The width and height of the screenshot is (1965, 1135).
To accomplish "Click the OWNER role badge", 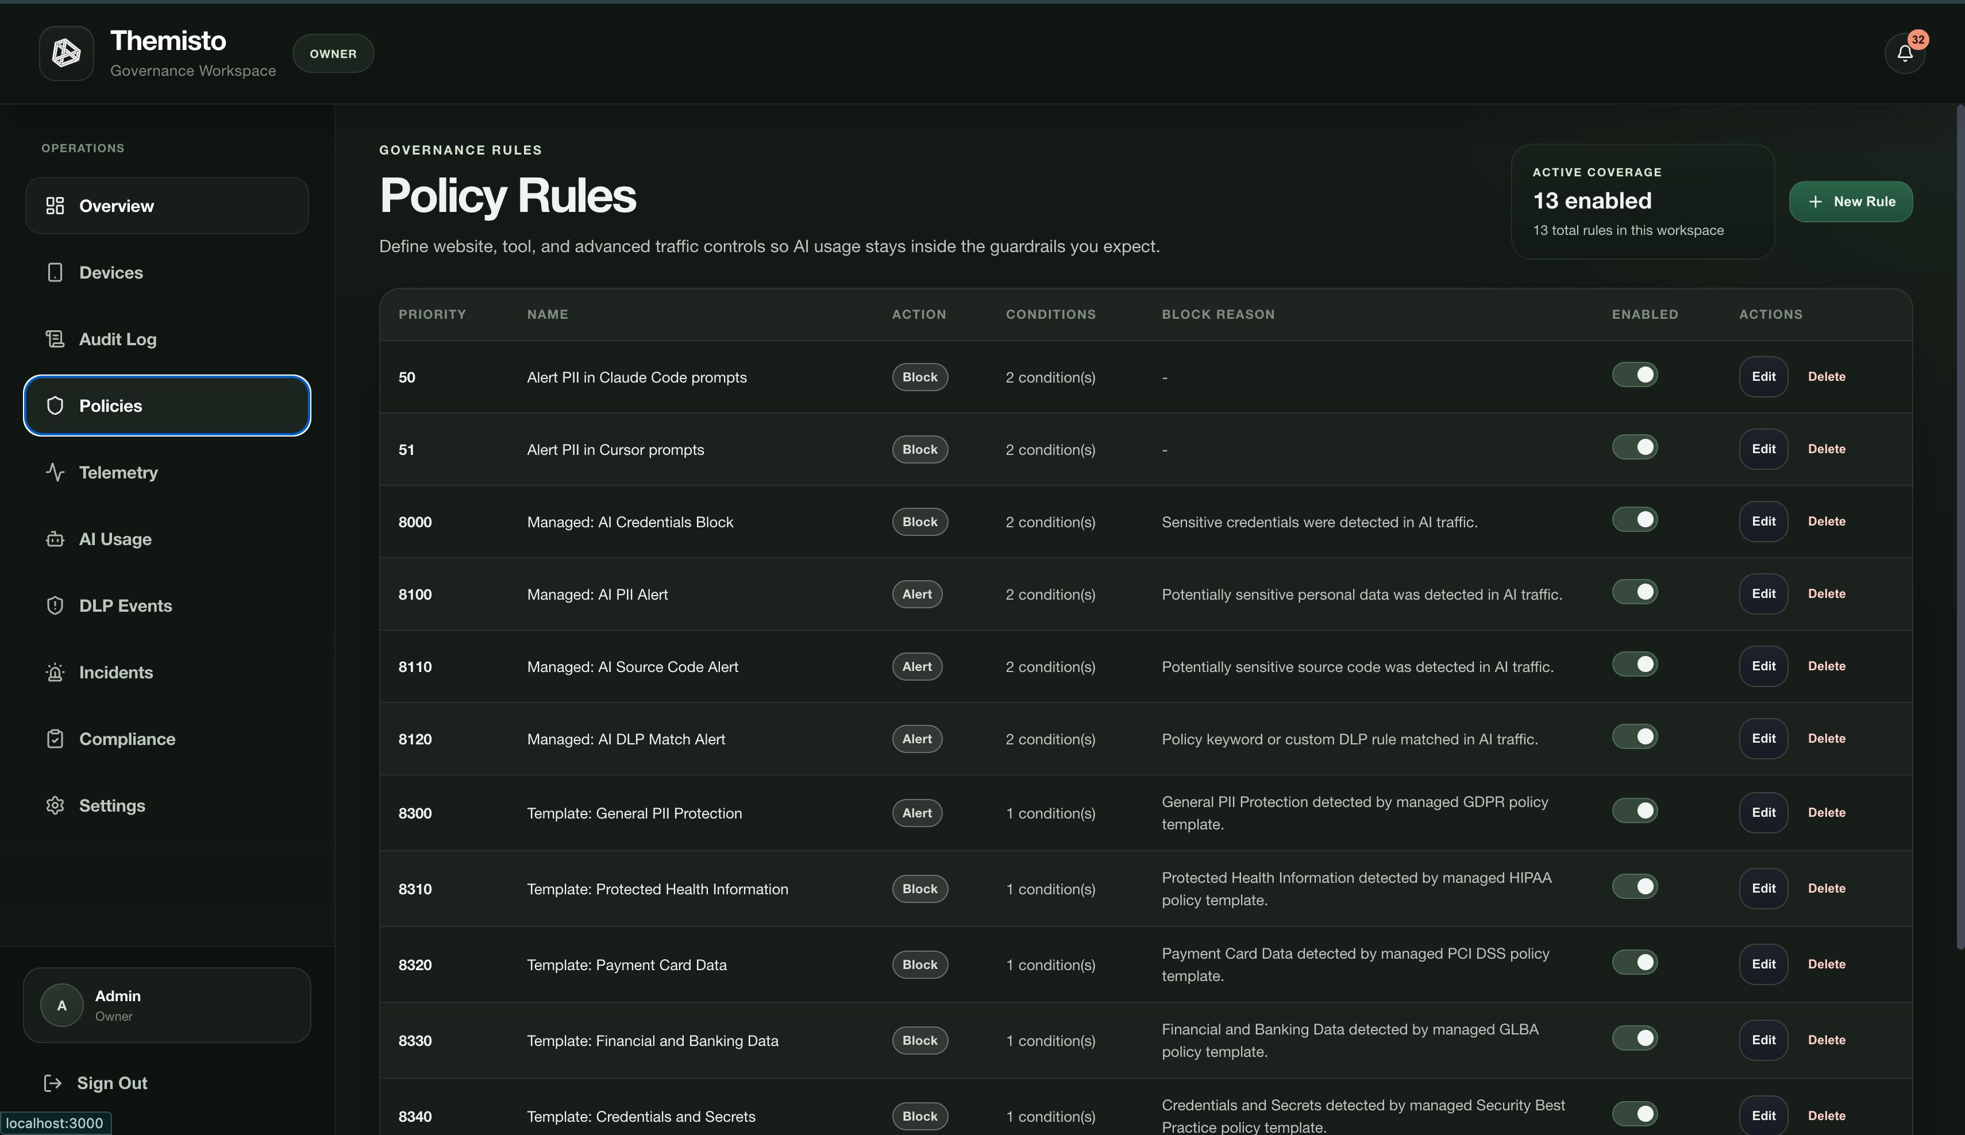I will pyautogui.click(x=333, y=54).
